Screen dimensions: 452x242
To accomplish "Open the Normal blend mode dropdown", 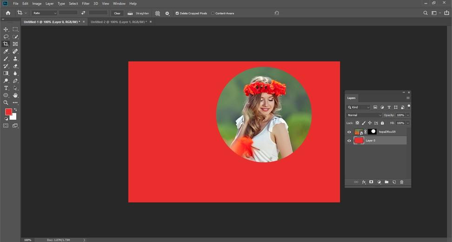I will coord(364,115).
